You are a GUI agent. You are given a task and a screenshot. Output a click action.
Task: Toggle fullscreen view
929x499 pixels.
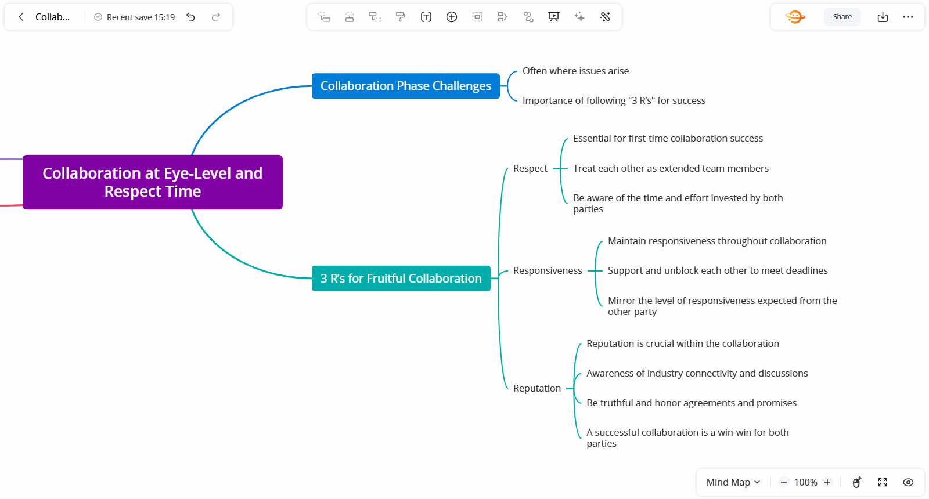pos(883,482)
